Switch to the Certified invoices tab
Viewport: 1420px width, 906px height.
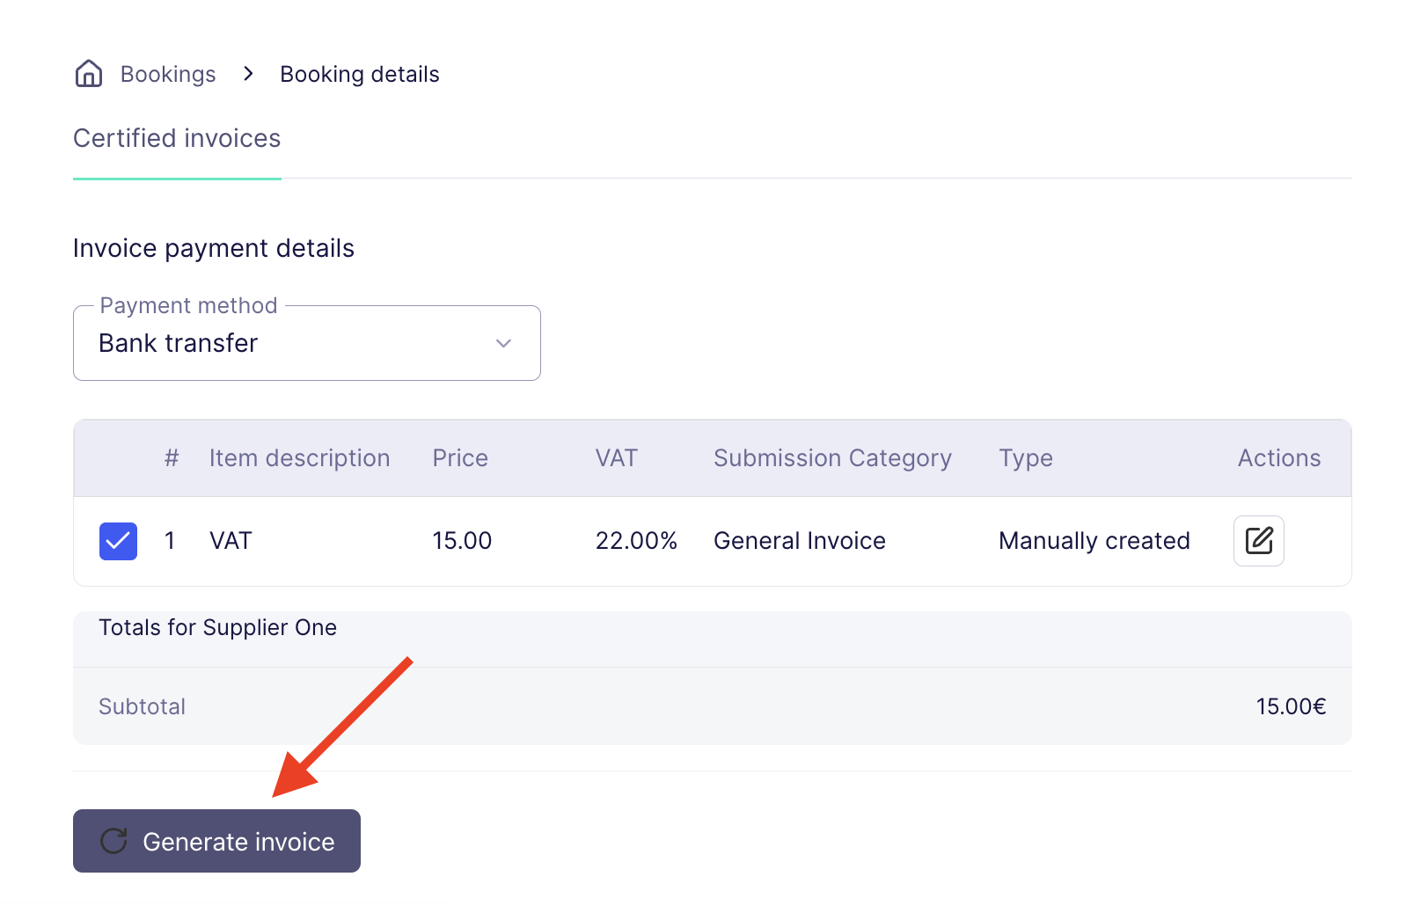[x=177, y=138]
